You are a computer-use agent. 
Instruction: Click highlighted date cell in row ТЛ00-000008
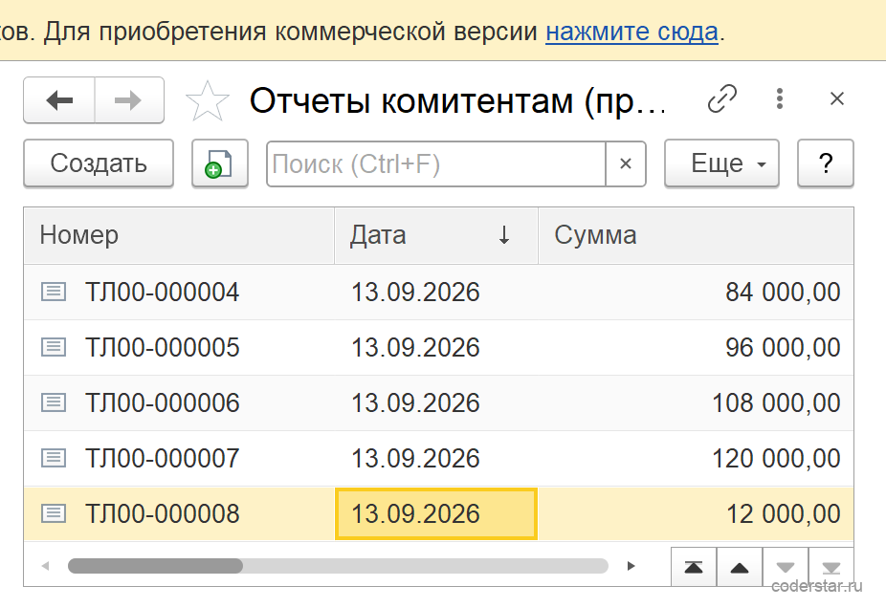click(x=435, y=513)
